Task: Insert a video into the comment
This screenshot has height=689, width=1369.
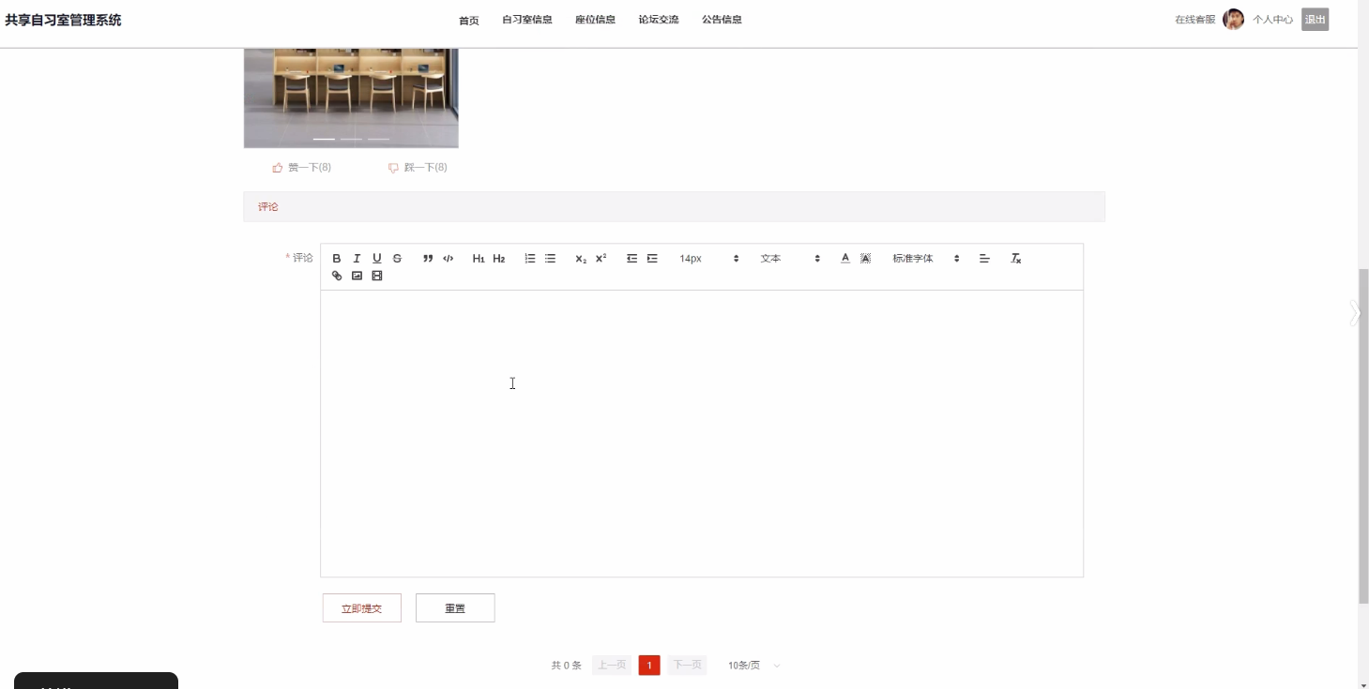Action: (377, 276)
